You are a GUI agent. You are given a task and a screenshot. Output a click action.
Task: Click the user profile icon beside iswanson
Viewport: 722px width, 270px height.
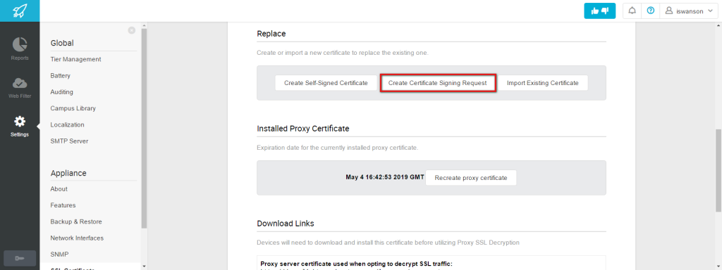tap(669, 11)
